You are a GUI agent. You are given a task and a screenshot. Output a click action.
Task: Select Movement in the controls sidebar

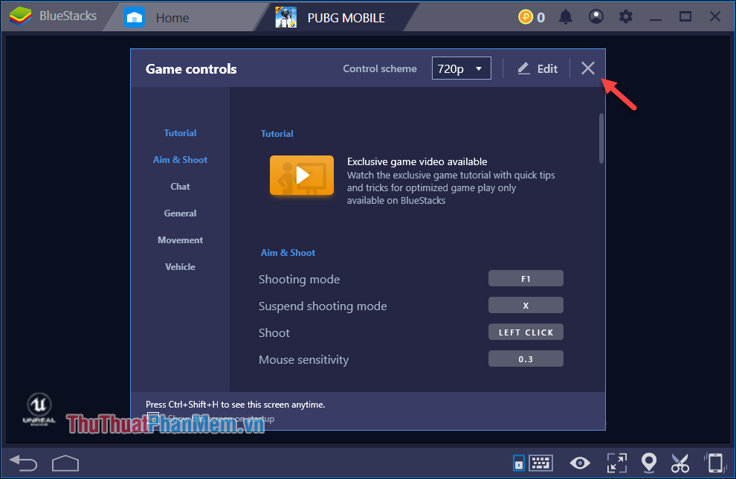[x=180, y=239]
